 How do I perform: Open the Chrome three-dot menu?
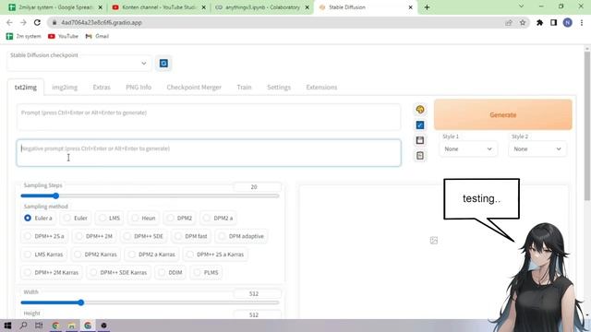tap(582, 22)
